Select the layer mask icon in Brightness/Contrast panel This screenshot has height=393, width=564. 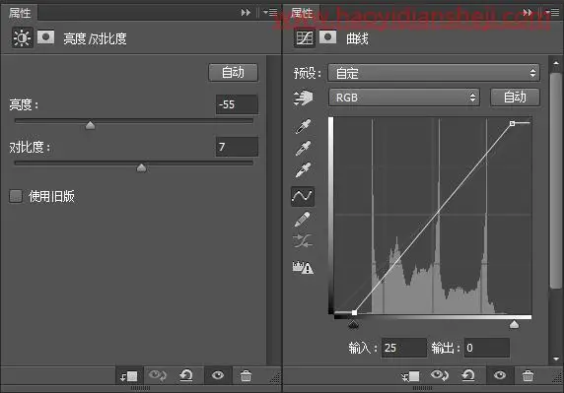coord(45,37)
